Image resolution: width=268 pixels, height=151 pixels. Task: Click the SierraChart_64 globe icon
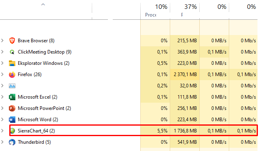click(x=13, y=131)
